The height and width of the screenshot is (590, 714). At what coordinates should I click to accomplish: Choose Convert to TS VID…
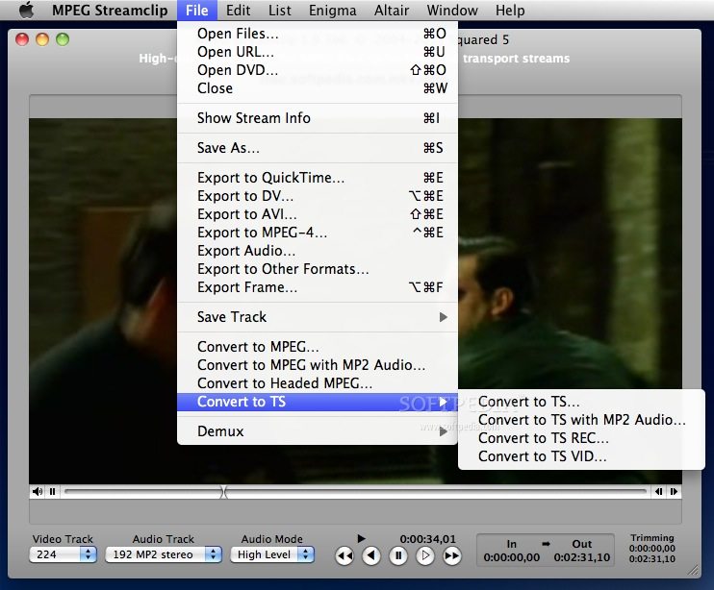tap(581, 456)
